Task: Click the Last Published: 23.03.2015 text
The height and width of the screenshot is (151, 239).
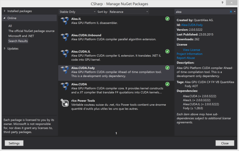Action: coord(195,34)
